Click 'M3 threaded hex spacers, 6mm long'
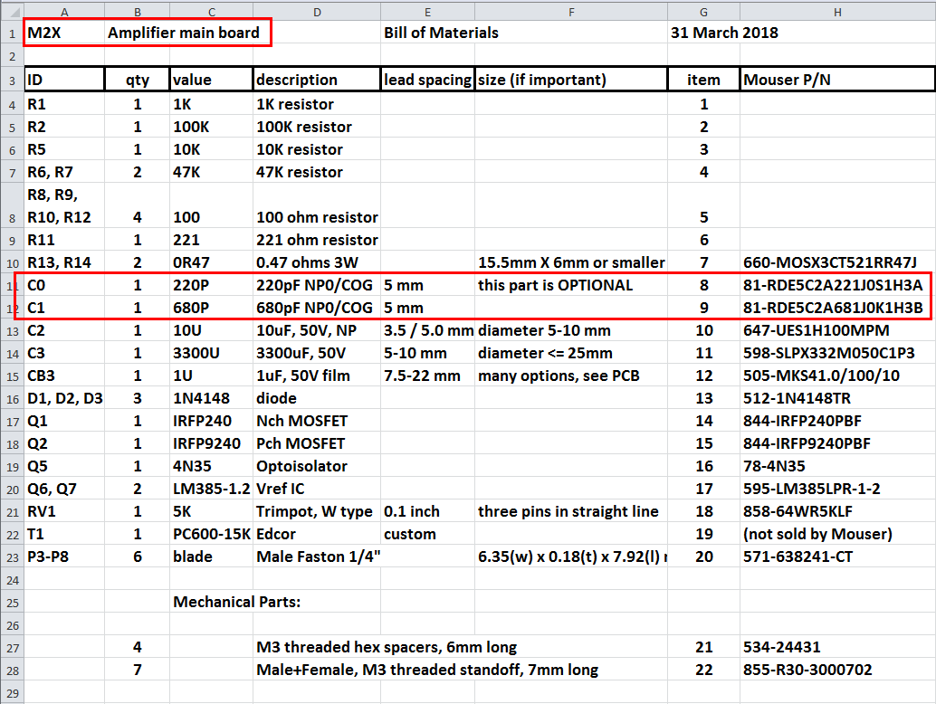936x704 pixels. tap(387, 648)
